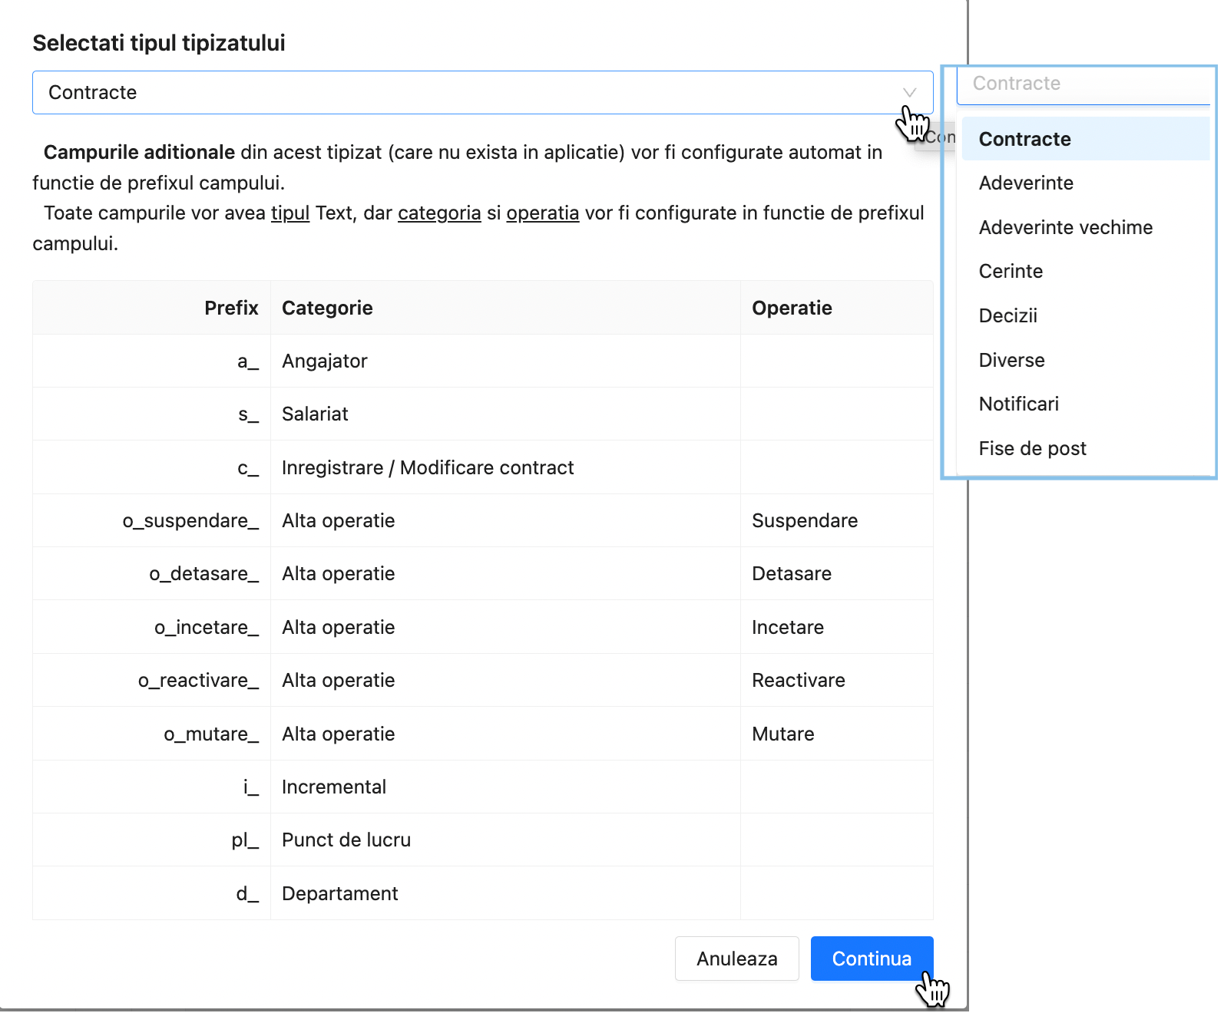Select Contracte option in the list
This screenshot has width=1224, height=1013.
(x=1085, y=139)
